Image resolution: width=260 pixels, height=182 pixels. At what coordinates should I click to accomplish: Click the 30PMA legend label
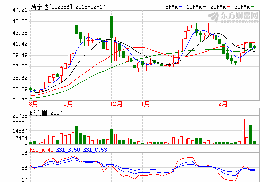[x=242, y=7]
